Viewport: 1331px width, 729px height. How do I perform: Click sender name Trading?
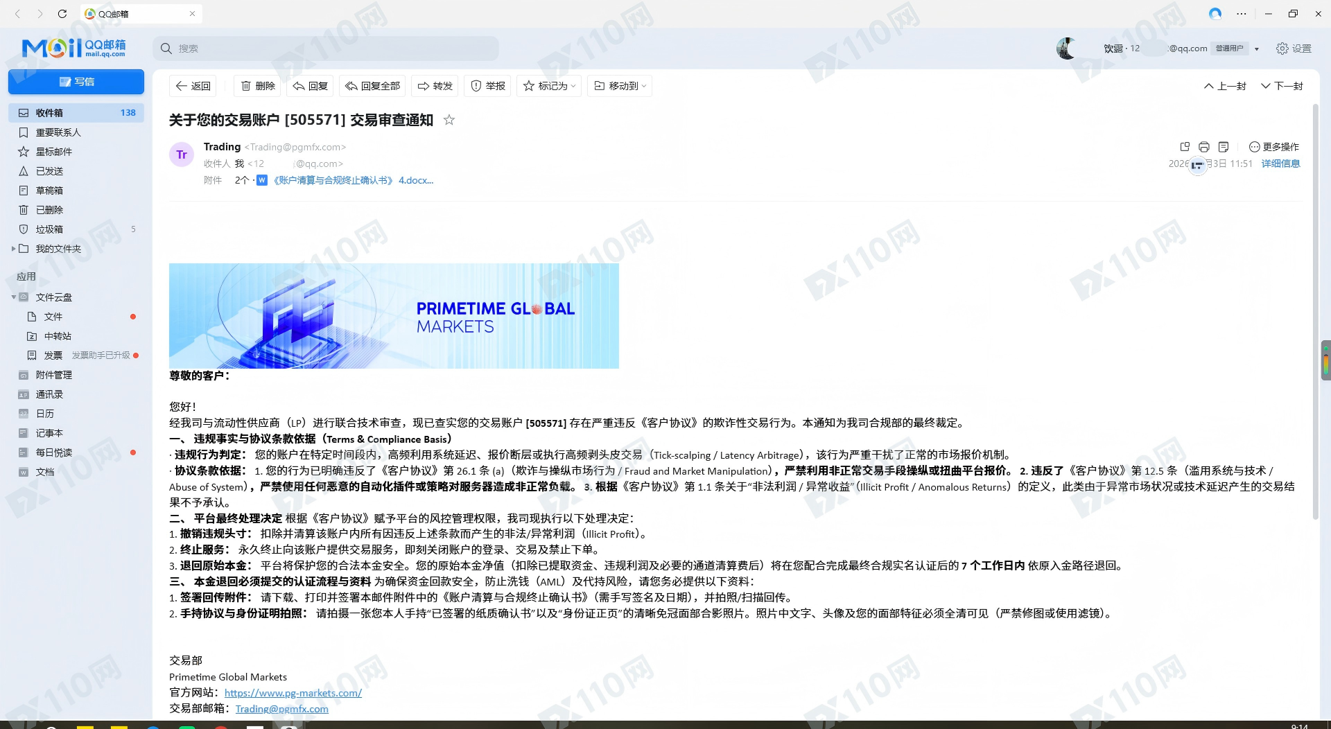click(222, 147)
